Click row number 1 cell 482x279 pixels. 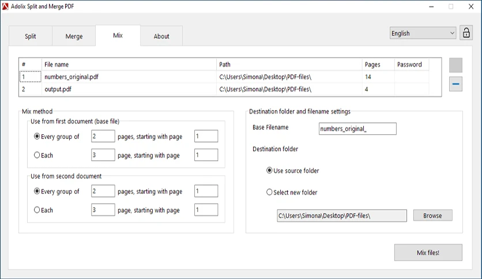(31, 77)
